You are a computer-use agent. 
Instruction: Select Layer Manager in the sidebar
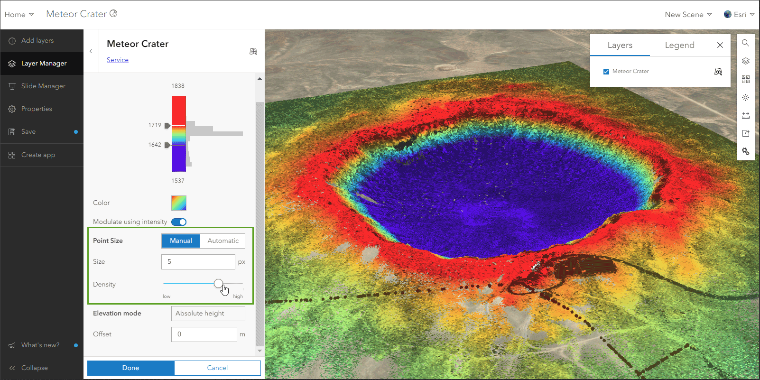click(42, 64)
